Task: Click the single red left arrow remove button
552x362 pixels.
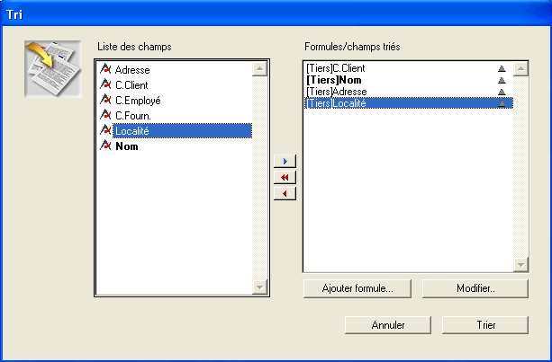Action: click(x=285, y=193)
